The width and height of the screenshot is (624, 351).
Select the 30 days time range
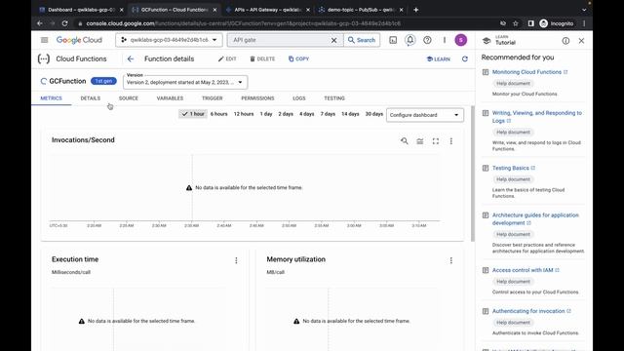[374, 114]
